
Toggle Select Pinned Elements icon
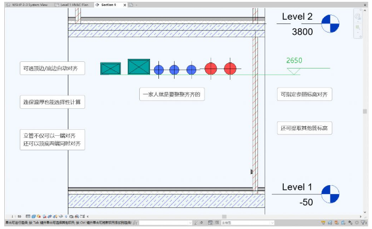(337, 222)
